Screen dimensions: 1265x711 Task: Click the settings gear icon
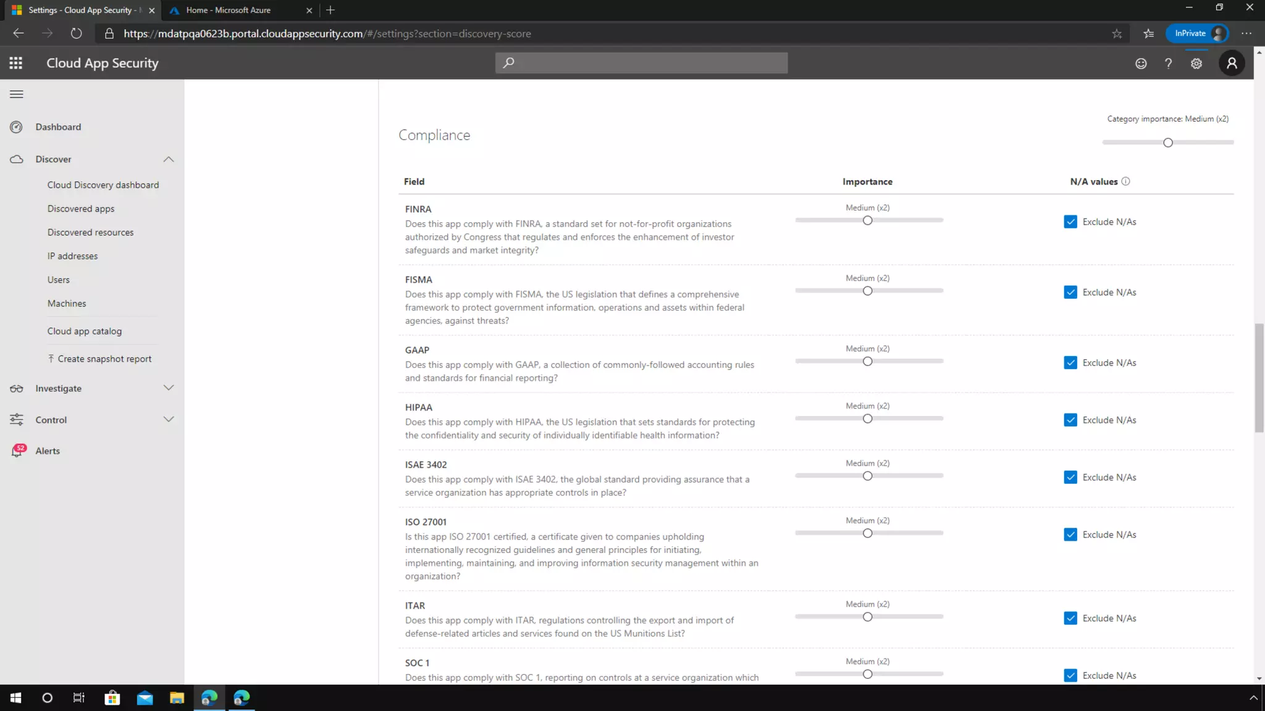click(1196, 64)
